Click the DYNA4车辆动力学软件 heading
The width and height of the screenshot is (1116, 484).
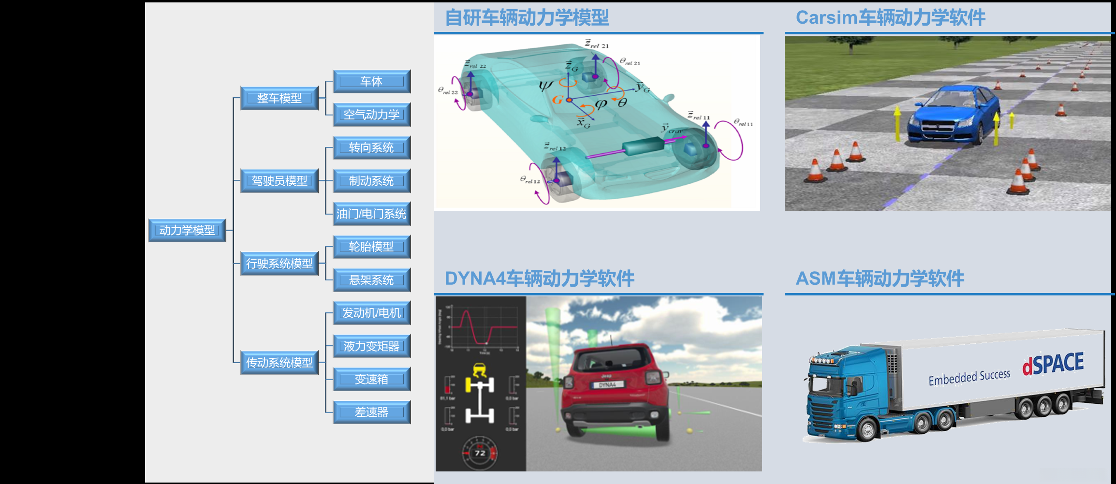point(539,279)
